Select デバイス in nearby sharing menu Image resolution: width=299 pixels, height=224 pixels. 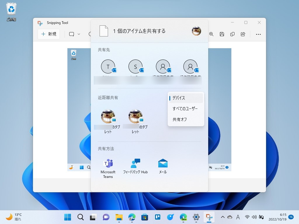pos(186,98)
